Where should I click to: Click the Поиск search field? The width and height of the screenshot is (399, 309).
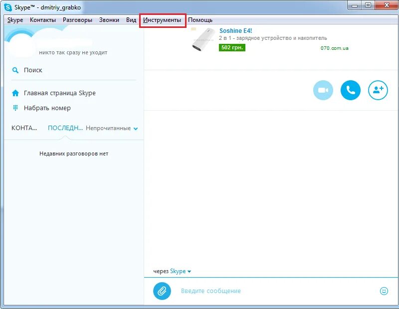[74, 70]
